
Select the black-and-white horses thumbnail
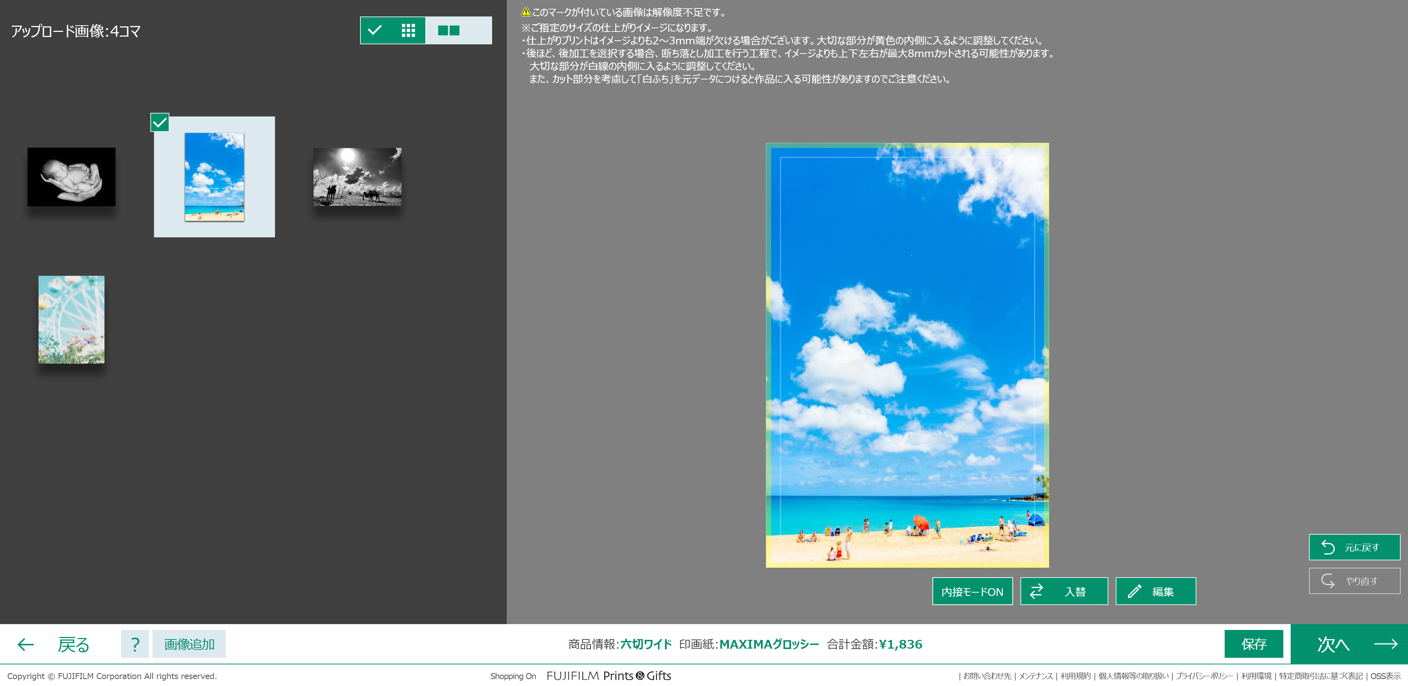click(x=357, y=177)
